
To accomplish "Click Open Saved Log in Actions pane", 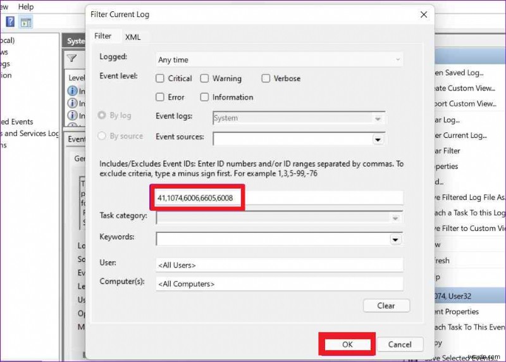I will pos(459,73).
